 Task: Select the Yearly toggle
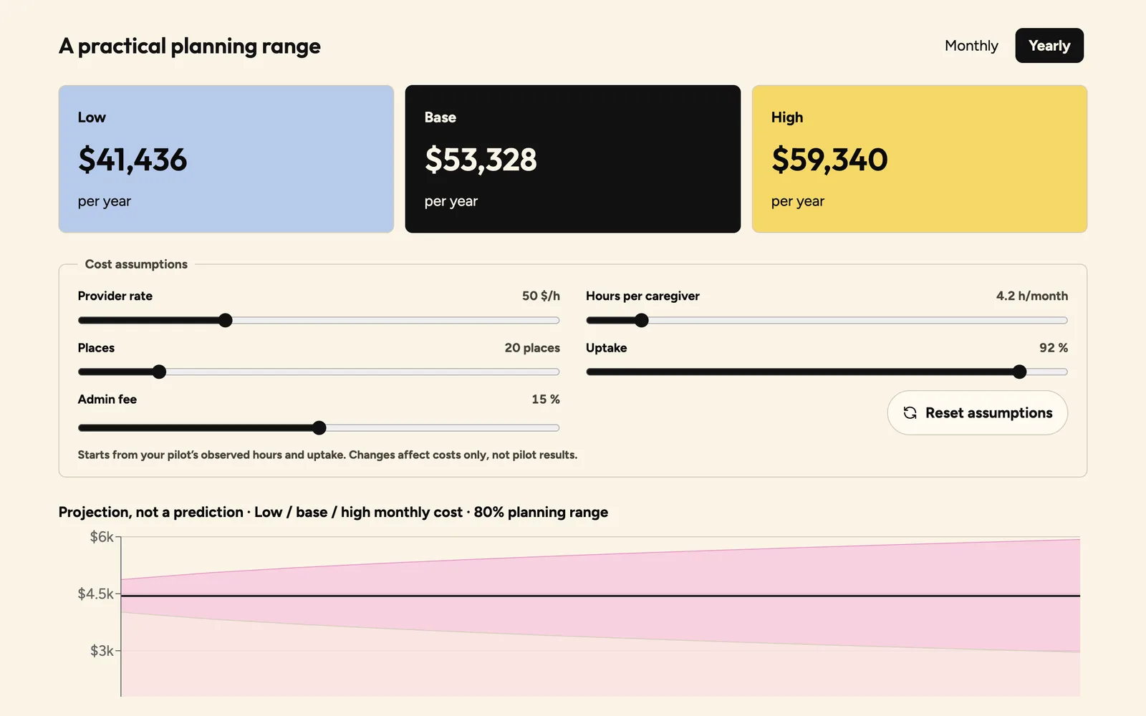point(1049,46)
